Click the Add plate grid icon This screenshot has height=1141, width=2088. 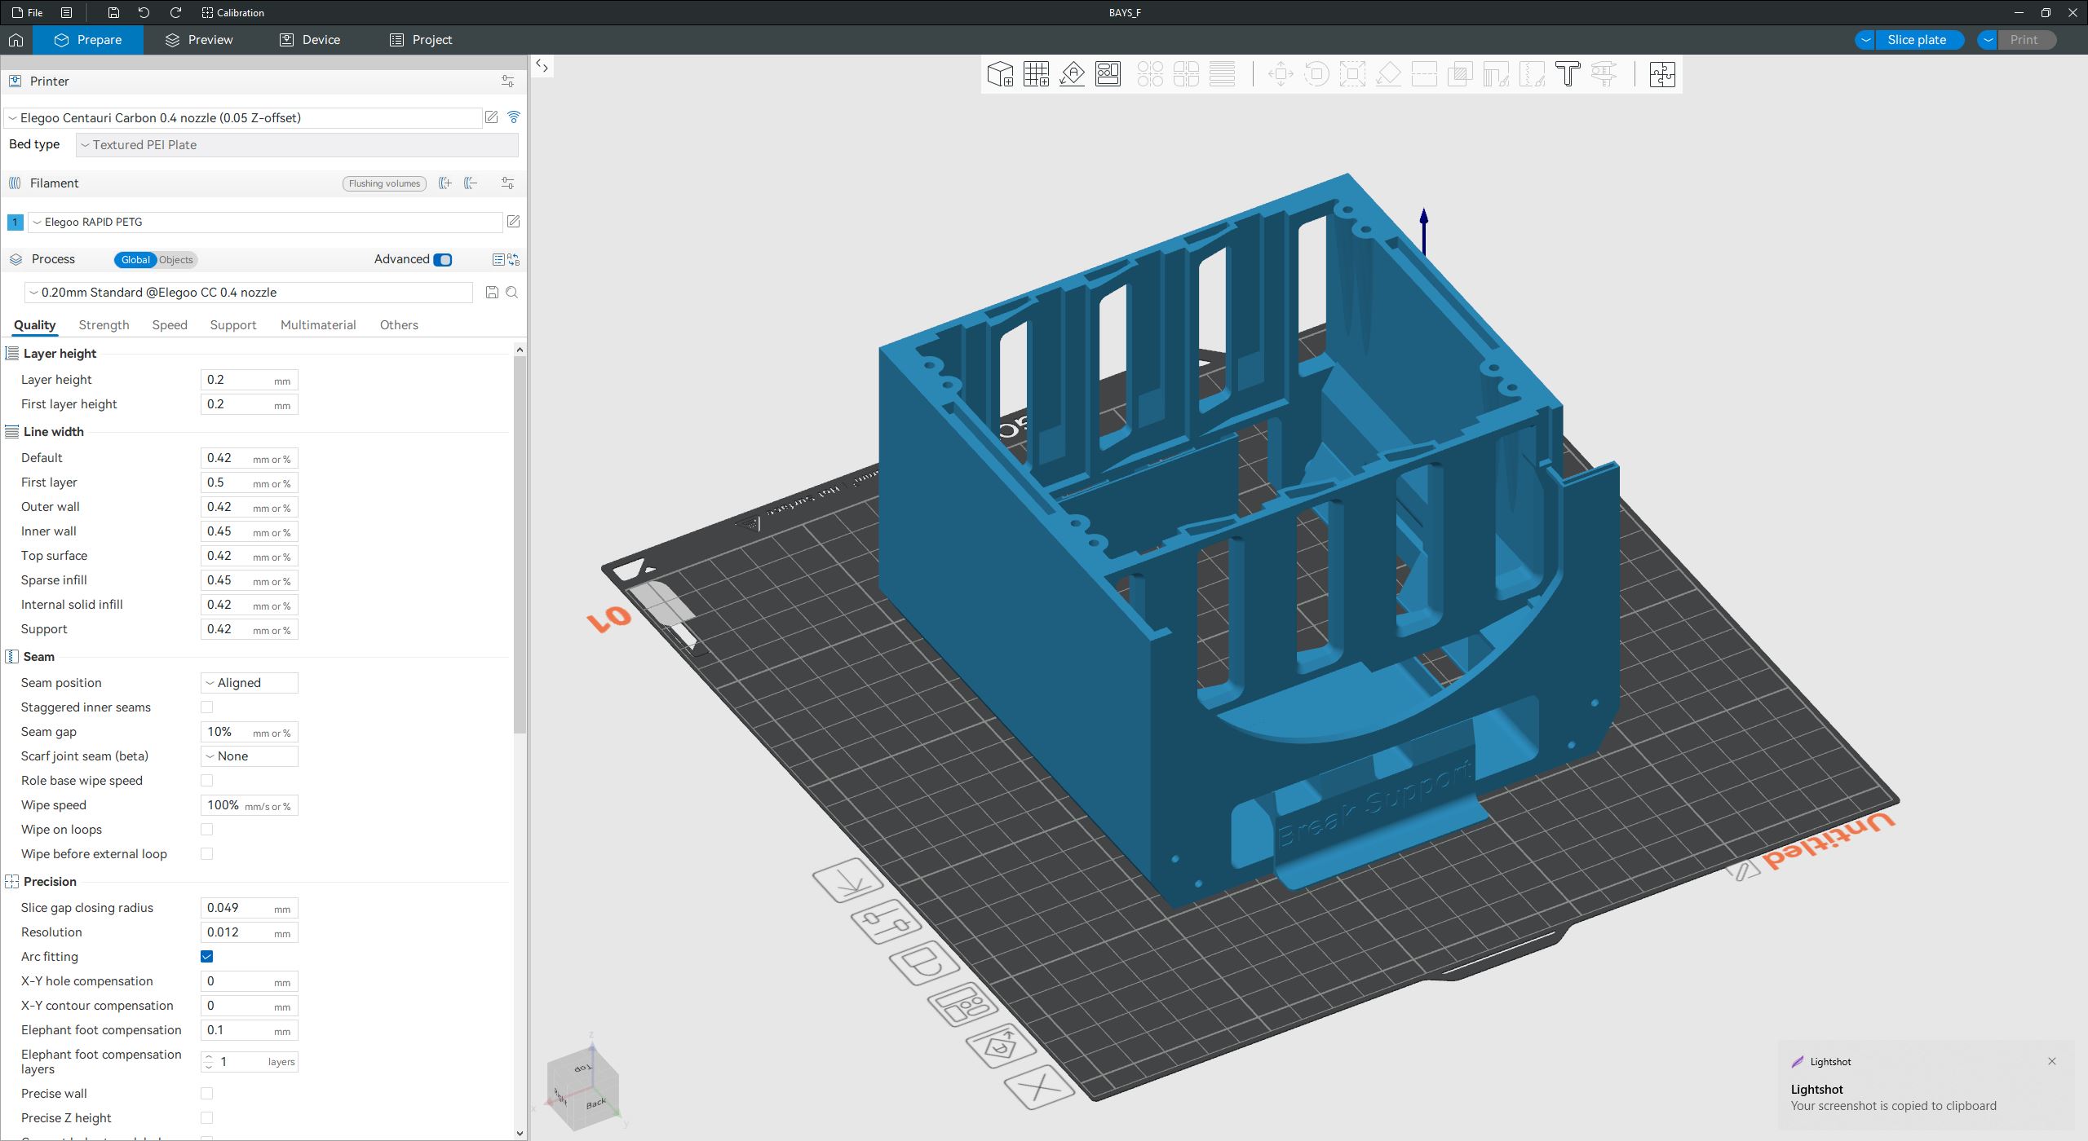coord(1036,74)
